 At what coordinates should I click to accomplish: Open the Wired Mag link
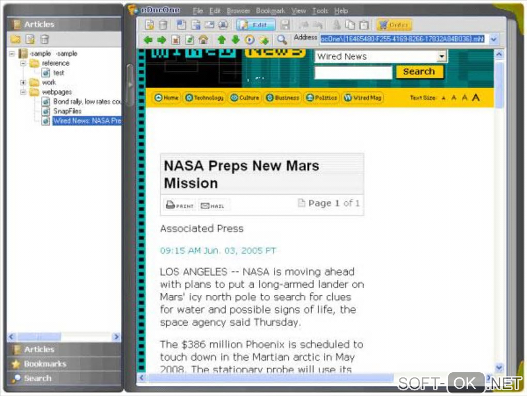click(x=363, y=98)
